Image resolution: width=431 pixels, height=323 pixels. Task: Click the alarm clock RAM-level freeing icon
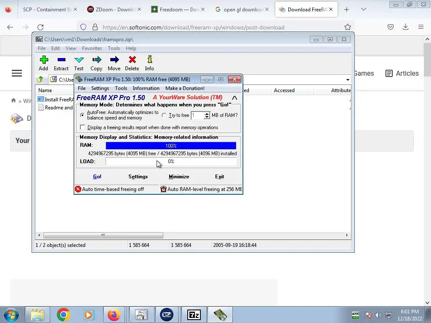coord(163,189)
